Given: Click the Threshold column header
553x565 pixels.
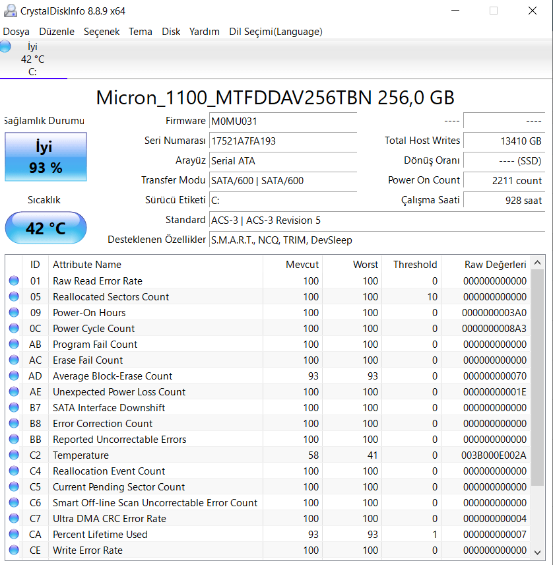Looking at the screenshot, I should tap(411, 265).
